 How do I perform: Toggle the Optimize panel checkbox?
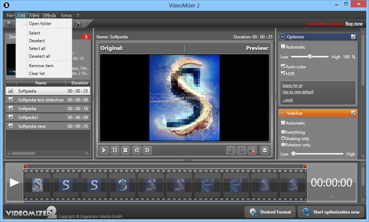pyautogui.click(x=353, y=37)
